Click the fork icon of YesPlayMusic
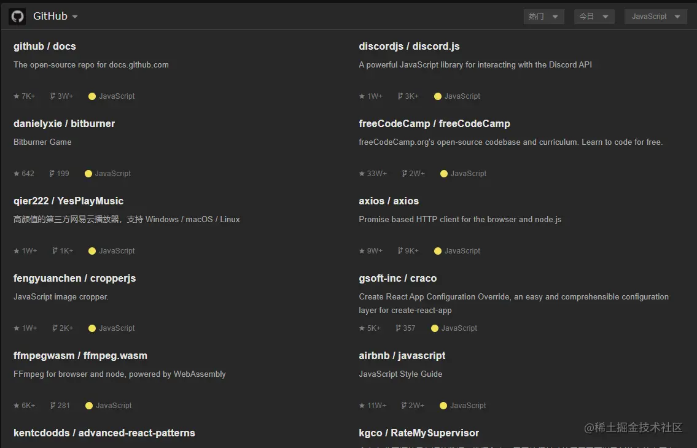Viewport: 697px width, 448px height. (x=55, y=250)
